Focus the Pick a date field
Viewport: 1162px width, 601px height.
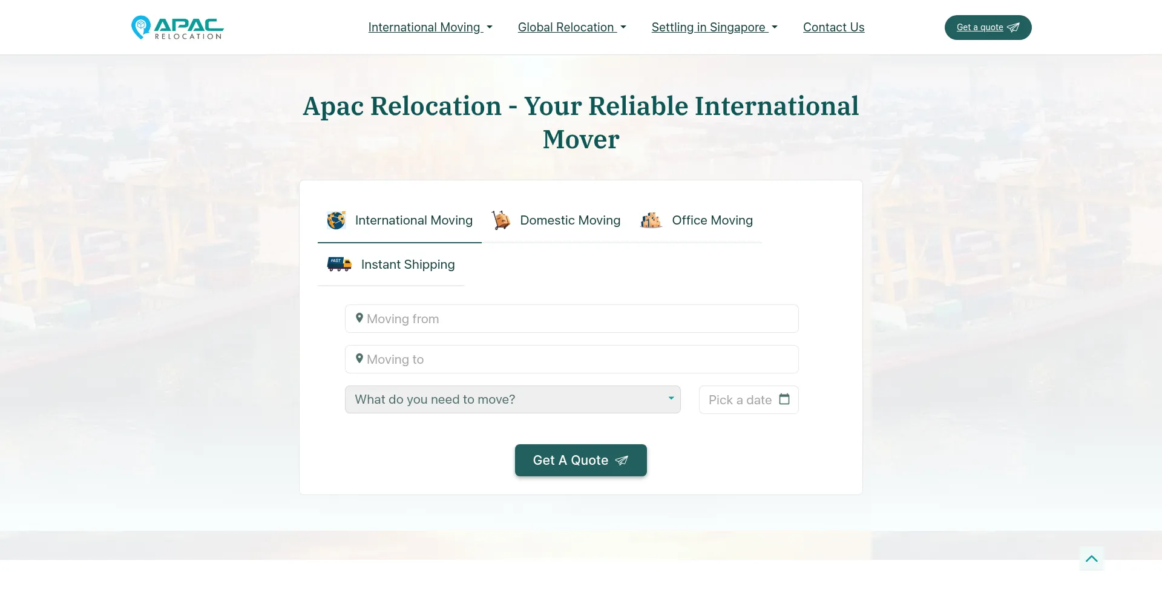[740, 400]
